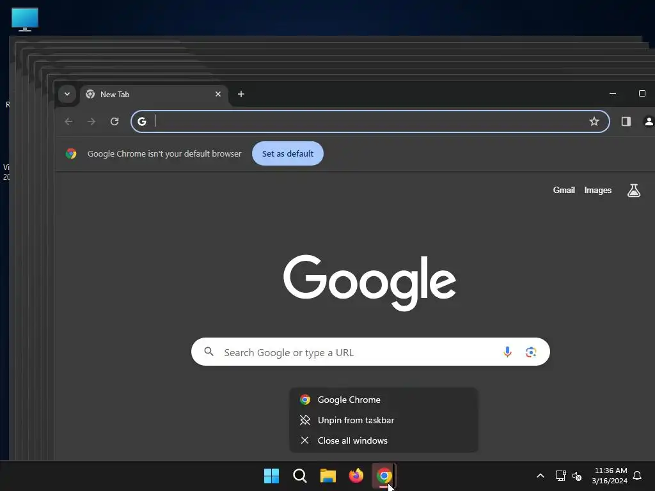Click Set as default button
The height and width of the screenshot is (491, 655).
coord(288,153)
